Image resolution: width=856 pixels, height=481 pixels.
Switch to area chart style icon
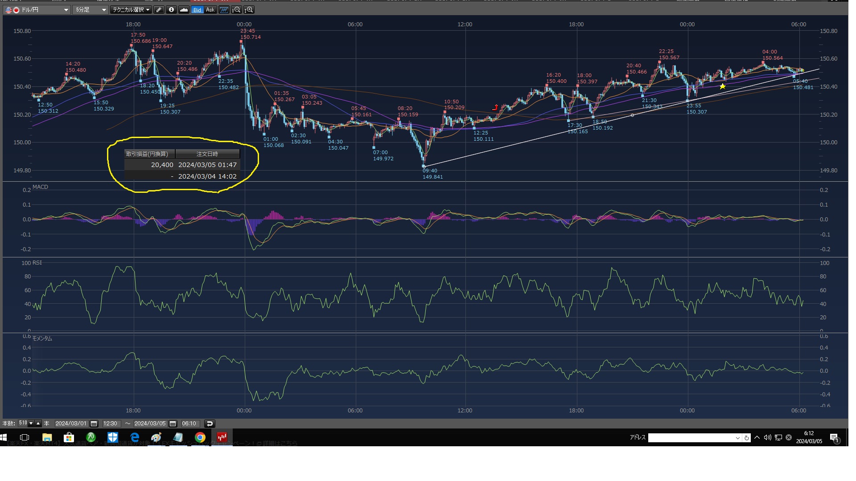point(184,10)
